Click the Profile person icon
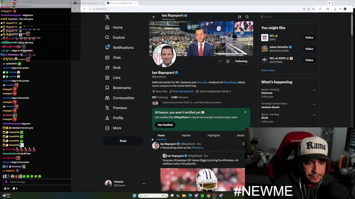 coord(107,118)
